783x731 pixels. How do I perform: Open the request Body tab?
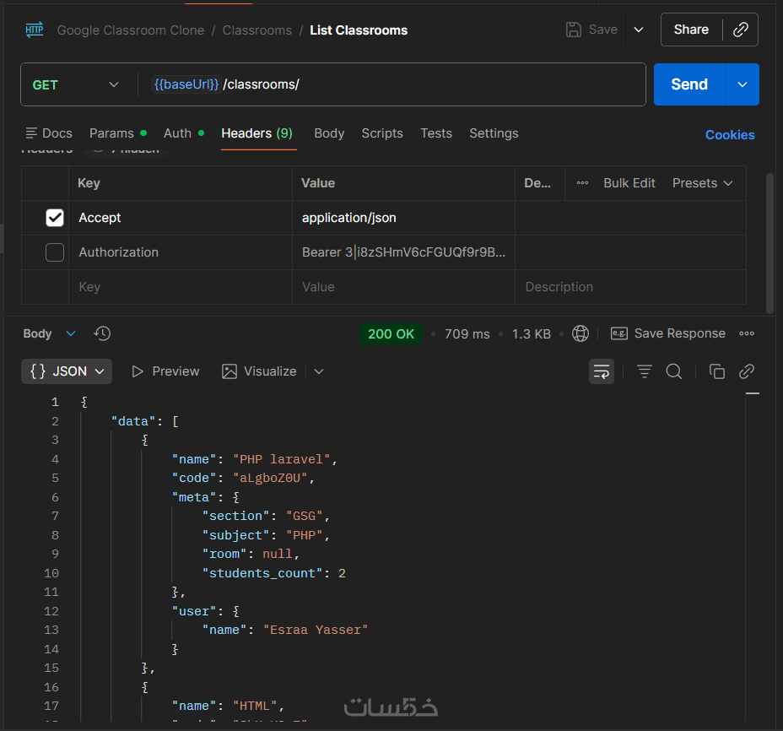click(x=329, y=133)
